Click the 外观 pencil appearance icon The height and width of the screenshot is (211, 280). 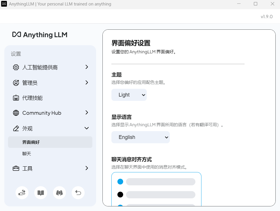click(x=16, y=128)
